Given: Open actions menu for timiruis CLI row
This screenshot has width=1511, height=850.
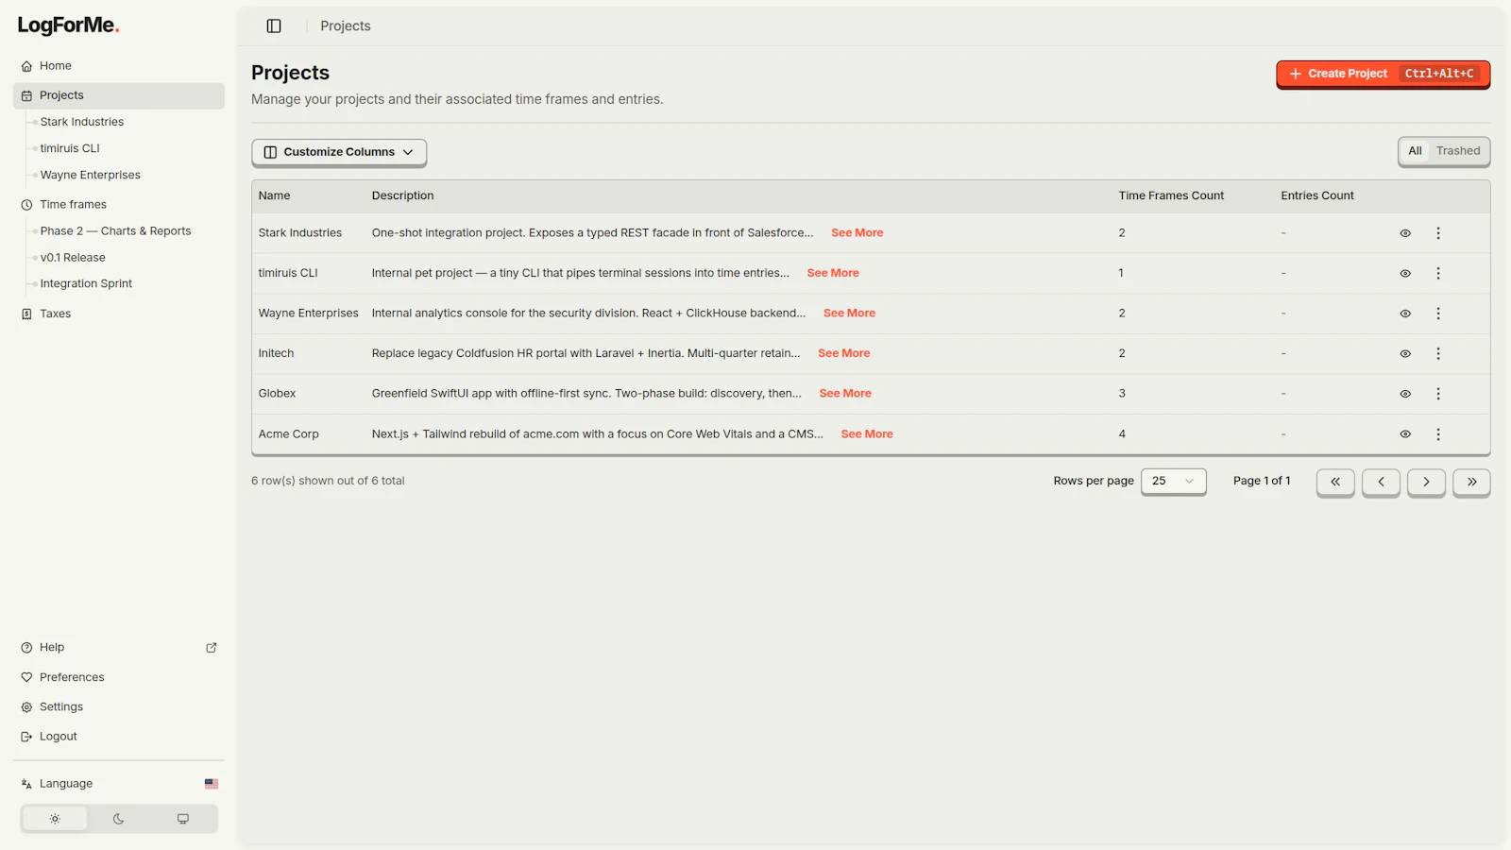Looking at the screenshot, I should 1438,274.
